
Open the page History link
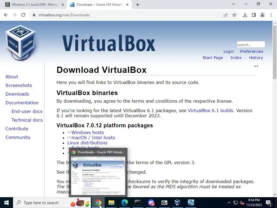click(256, 58)
